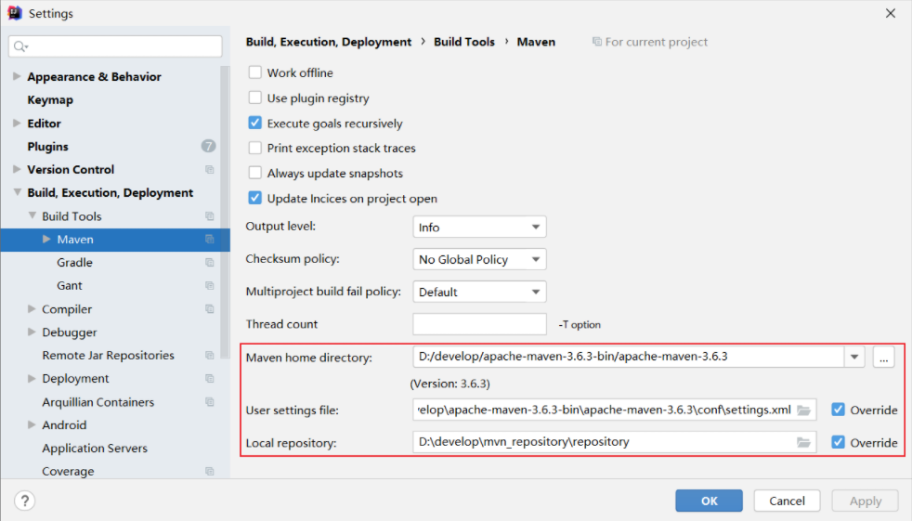Expand the Editor tree arrow
Image resolution: width=912 pixels, height=521 pixels.
pos(17,123)
